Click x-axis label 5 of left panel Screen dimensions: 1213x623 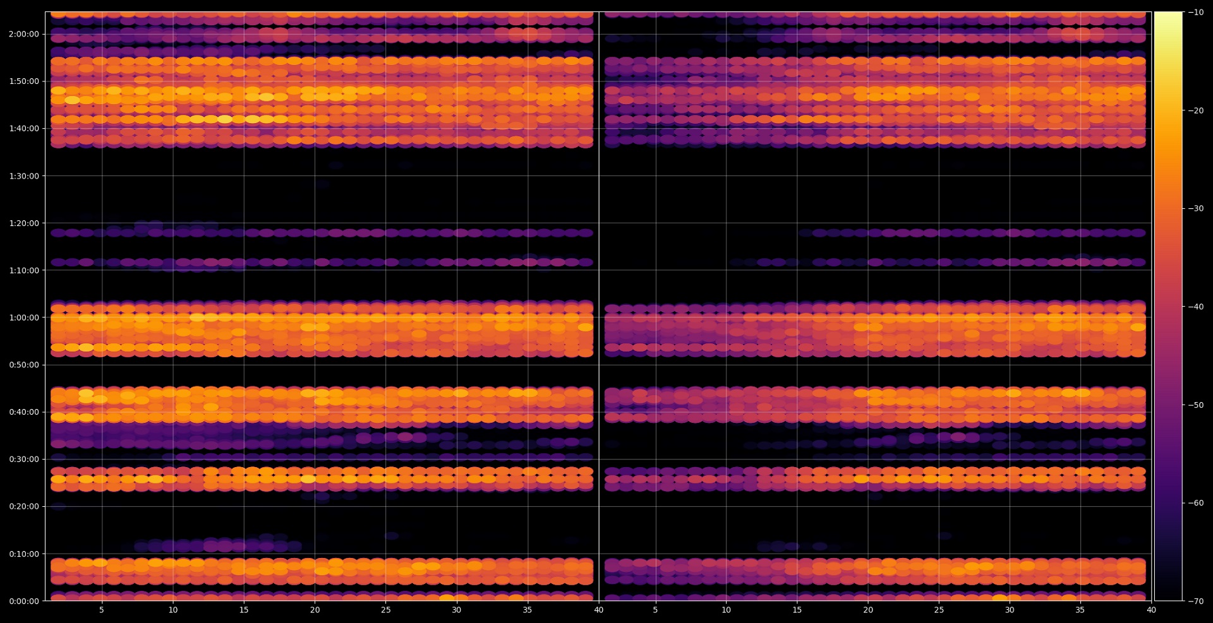[x=102, y=610]
